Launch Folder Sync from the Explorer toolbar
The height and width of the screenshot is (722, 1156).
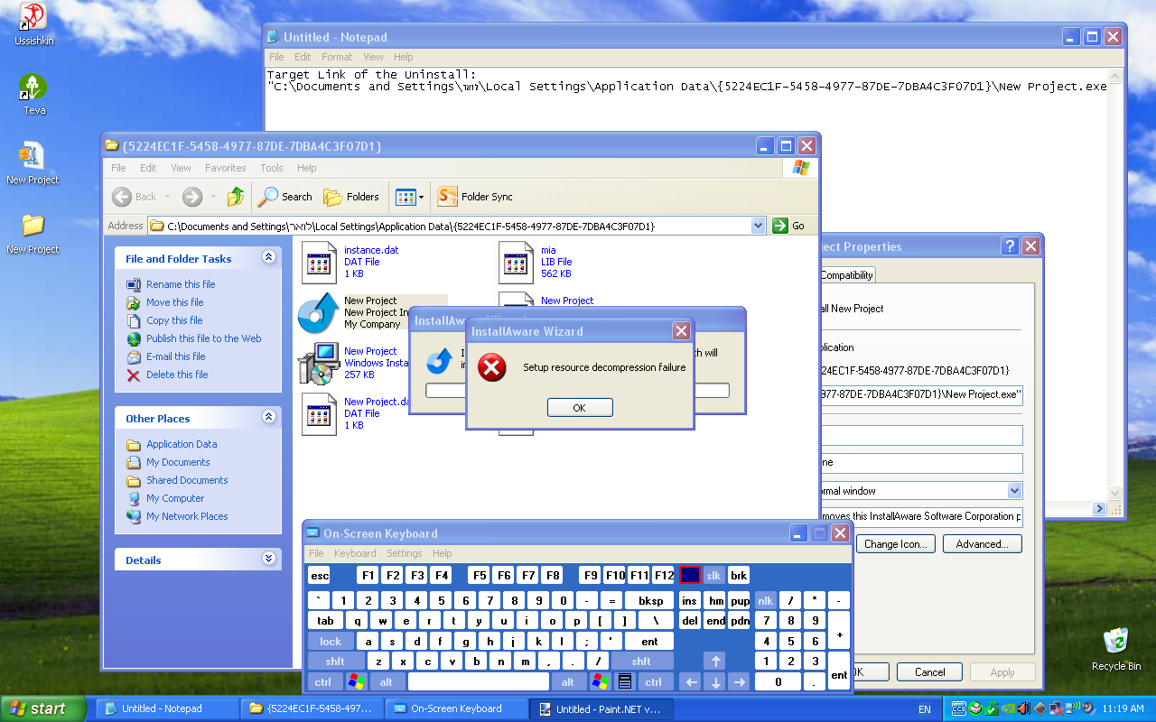click(475, 197)
